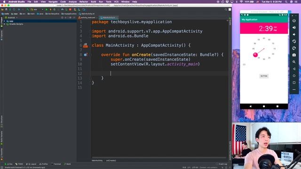Open the Apple menu
This screenshot has width=301, height=169.
pos(4,1)
